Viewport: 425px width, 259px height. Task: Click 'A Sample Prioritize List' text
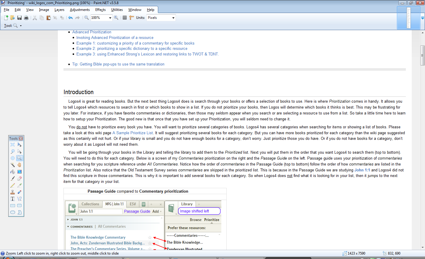[x=133, y=133]
